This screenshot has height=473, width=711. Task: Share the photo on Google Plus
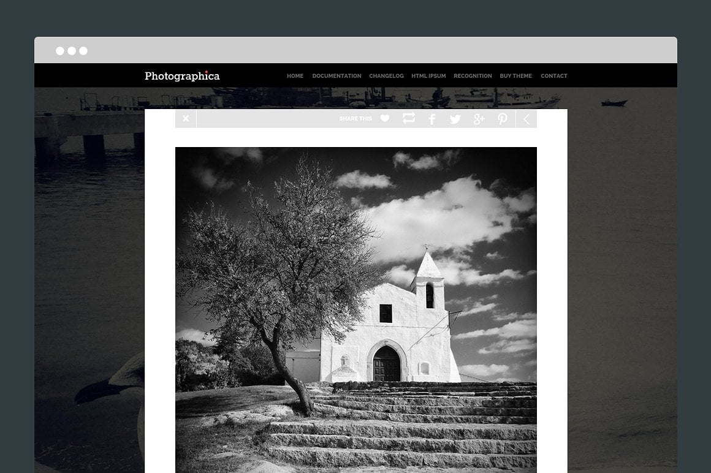(x=479, y=119)
